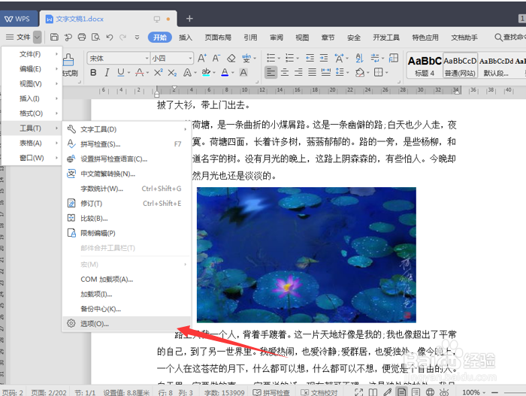The width and height of the screenshot is (526, 396).
Task: Switch to 开发工具 ribbon tab
Action: 386,38
